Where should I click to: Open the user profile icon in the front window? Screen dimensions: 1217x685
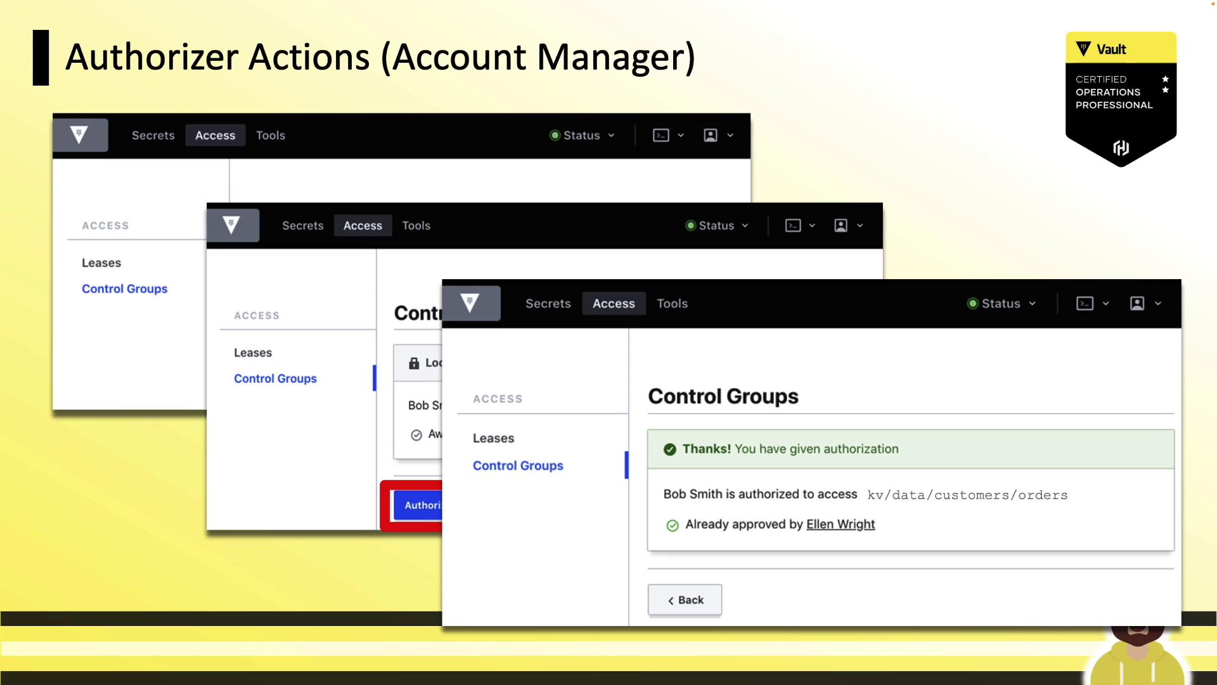point(1137,304)
